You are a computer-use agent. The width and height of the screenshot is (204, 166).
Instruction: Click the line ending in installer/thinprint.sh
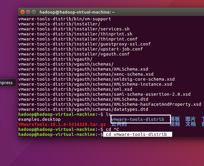pos(75,34)
